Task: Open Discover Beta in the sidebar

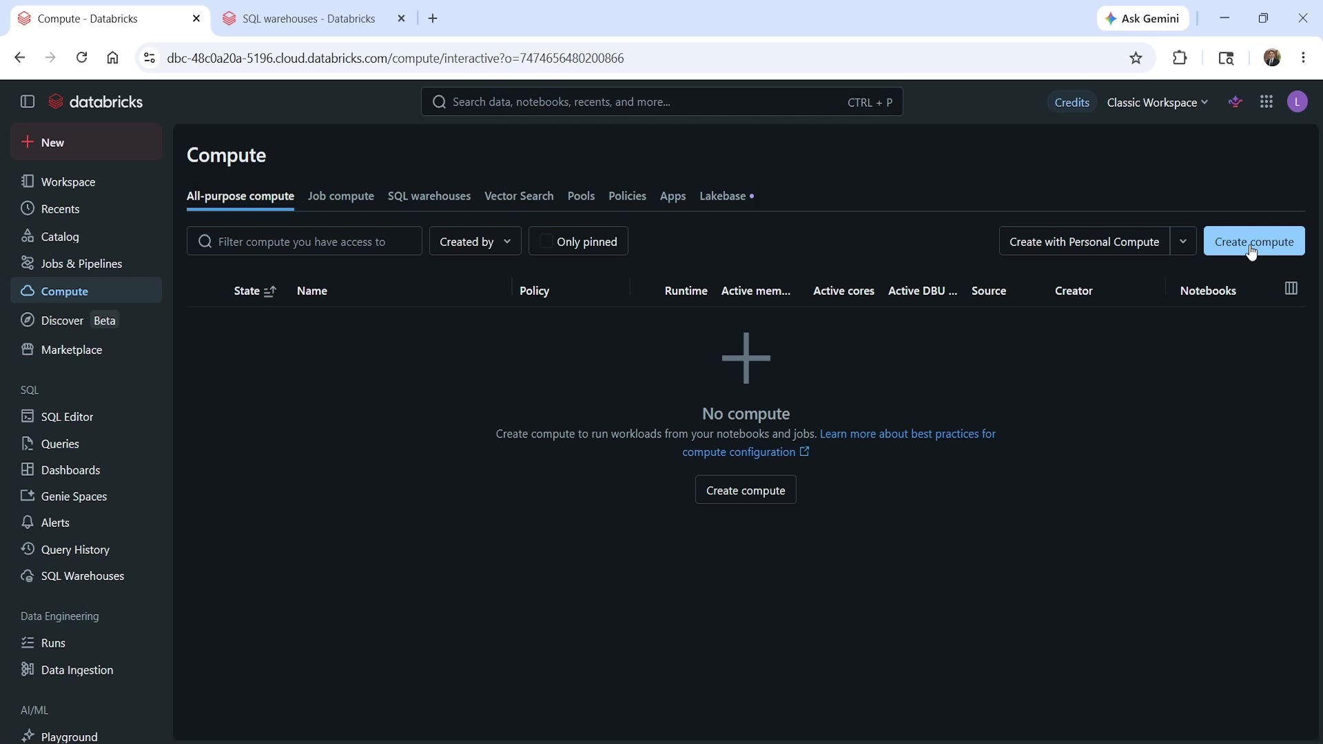Action: pyautogui.click(x=86, y=320)
